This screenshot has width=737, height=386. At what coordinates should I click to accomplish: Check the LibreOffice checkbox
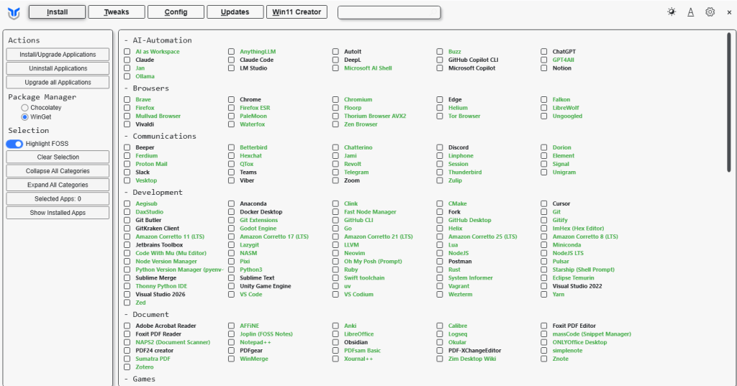[x=335, y=334]
